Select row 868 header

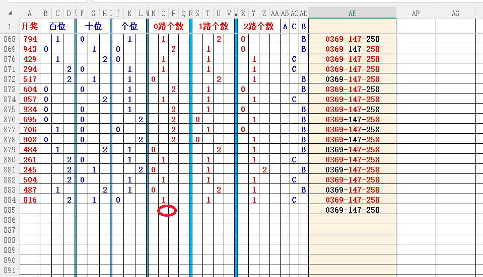[x=10, y=39]
